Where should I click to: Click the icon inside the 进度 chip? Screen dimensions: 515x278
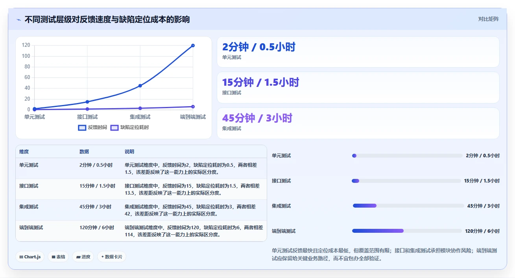(x=78, y=257)
